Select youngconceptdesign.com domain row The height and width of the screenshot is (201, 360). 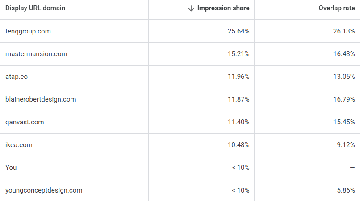[44, 190]
